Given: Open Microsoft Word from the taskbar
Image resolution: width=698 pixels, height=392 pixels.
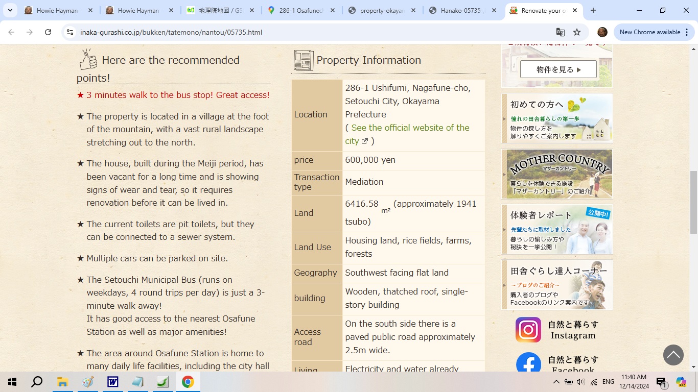Looking at the screenshot, I should [x=112, y=382].
